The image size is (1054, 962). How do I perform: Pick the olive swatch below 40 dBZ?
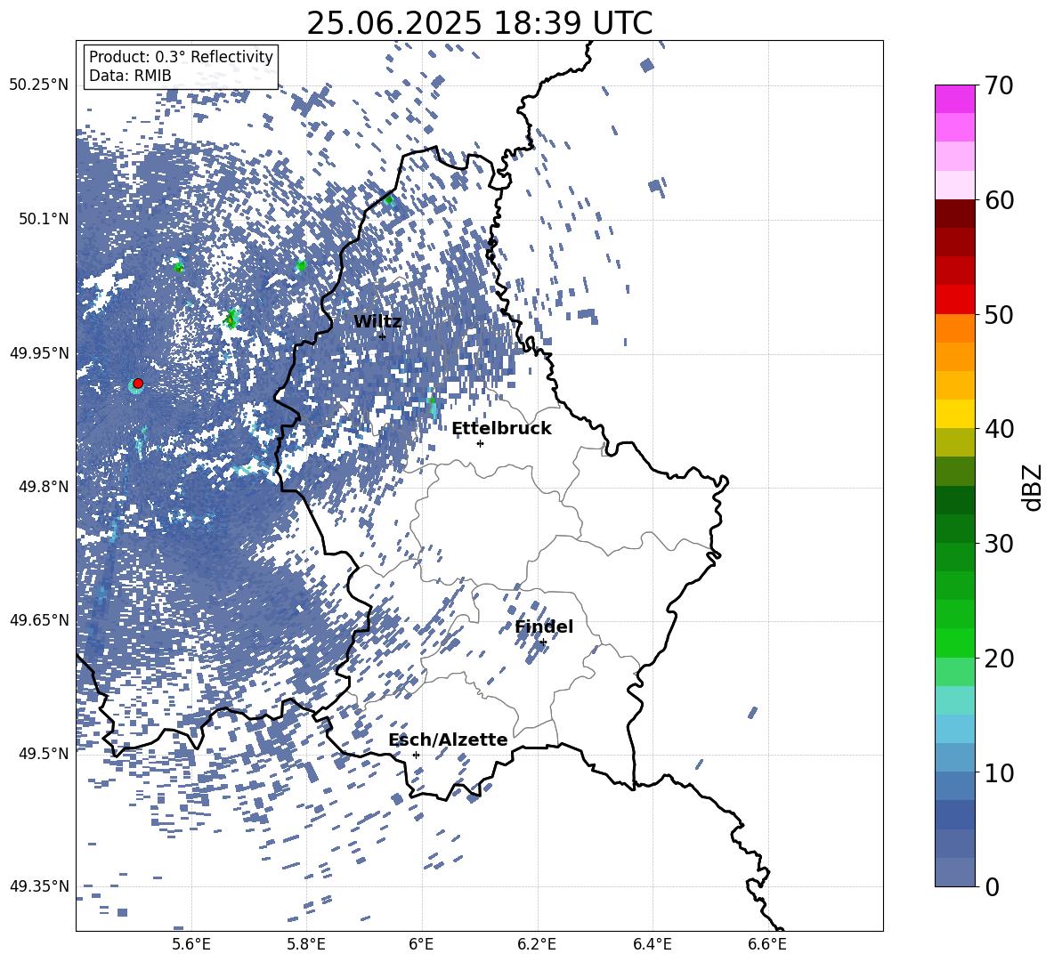955,442
